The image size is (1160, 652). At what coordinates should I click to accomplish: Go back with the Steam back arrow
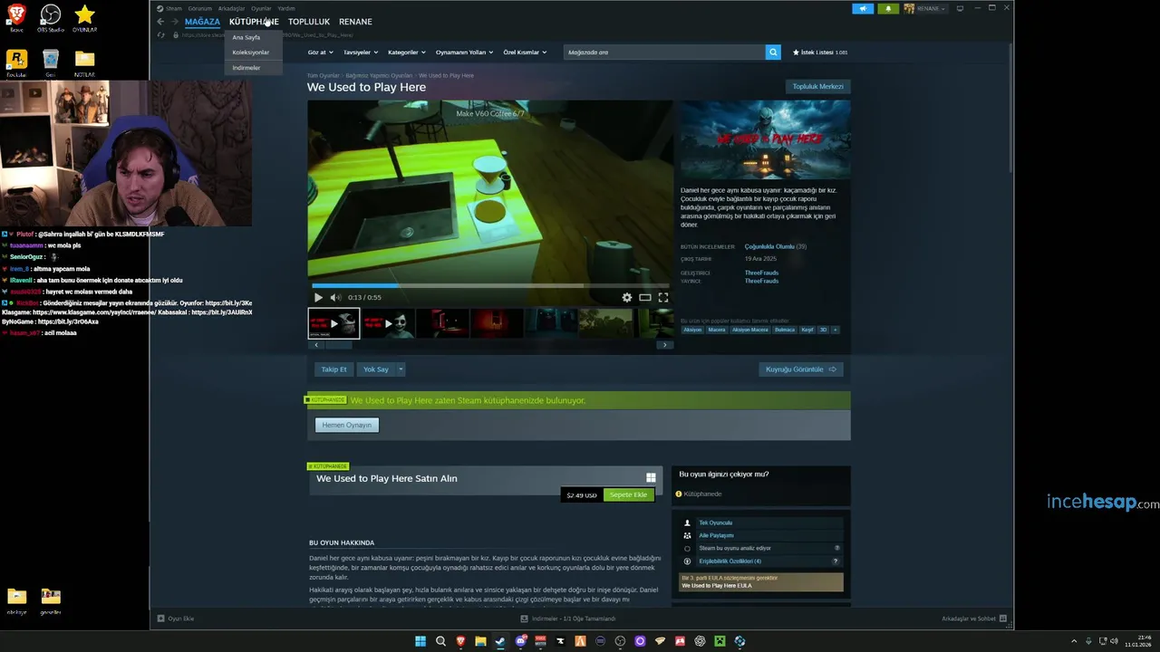coord(160,22)
